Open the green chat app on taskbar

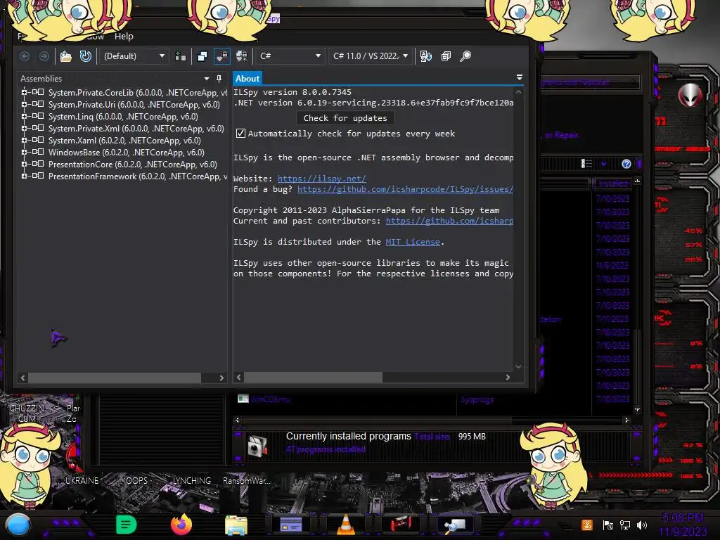(x=127, y=525)
